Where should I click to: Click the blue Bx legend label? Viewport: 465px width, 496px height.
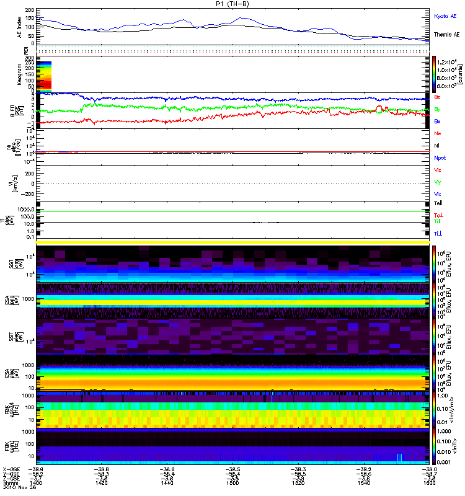437,121
